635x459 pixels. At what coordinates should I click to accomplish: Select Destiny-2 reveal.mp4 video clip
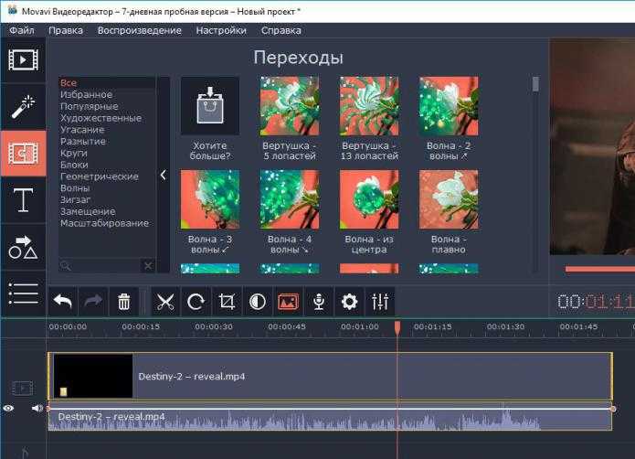(x=330, y=377)
